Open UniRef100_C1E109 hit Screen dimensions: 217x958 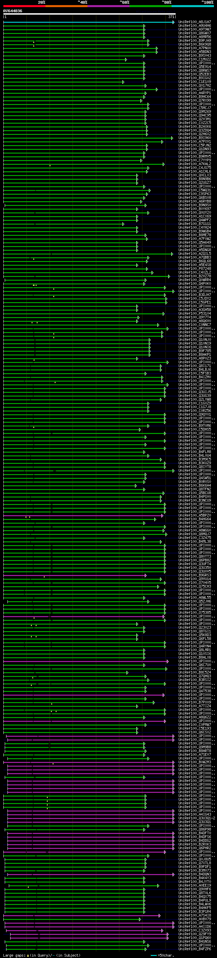[x=195, y=82]
